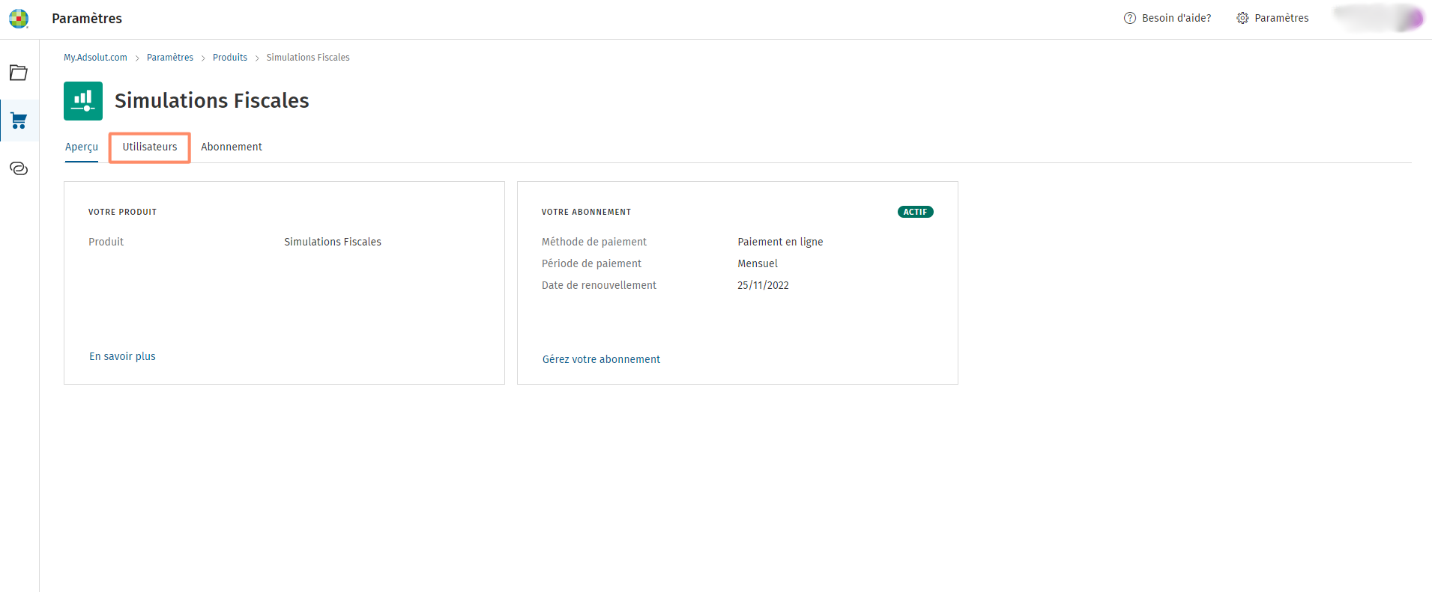Click the Paiement en ligne value

[780, 242]
